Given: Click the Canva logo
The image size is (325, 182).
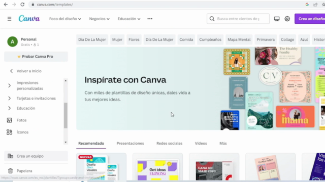Looking at the screenshot, I should (x=29, y=19).
